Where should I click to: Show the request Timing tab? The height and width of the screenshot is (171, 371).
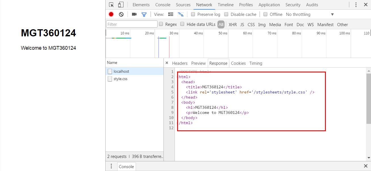click(x=256, y=63)
